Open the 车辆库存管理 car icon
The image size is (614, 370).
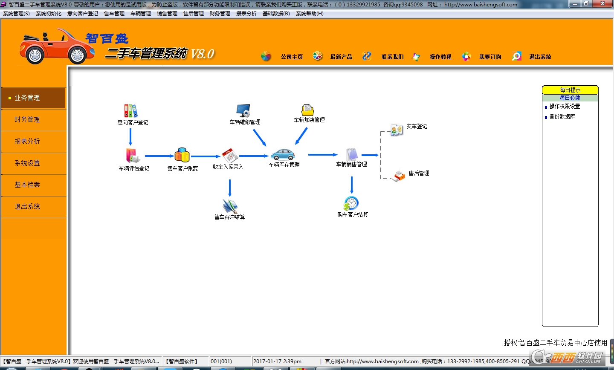pos(283,154)
